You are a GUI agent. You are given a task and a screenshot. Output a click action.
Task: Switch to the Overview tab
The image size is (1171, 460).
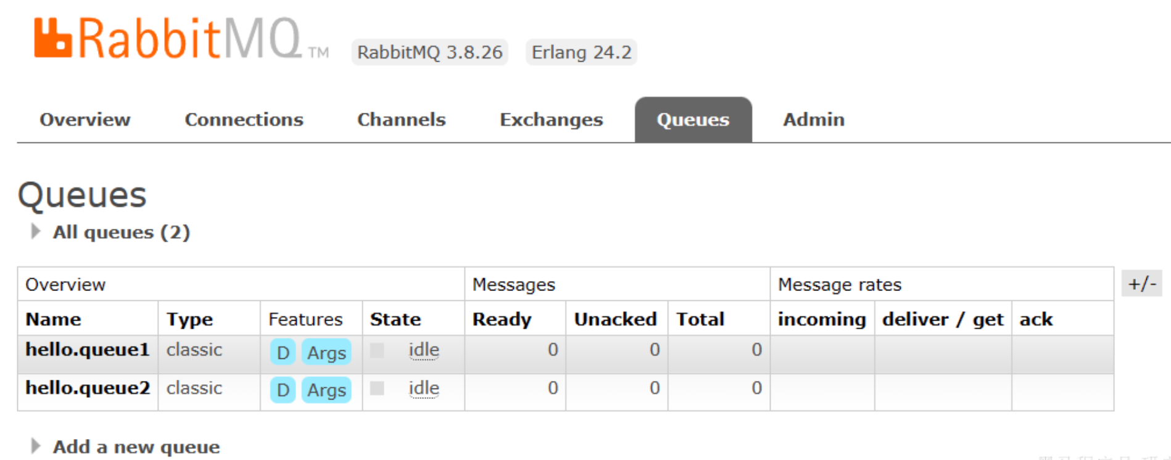tap(85, 119)
